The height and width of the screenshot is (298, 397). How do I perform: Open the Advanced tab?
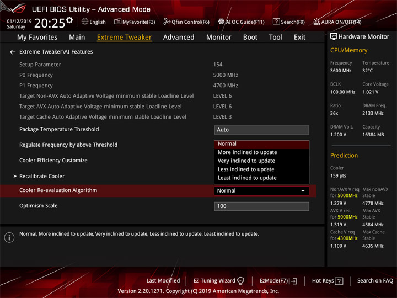[179, 38]
